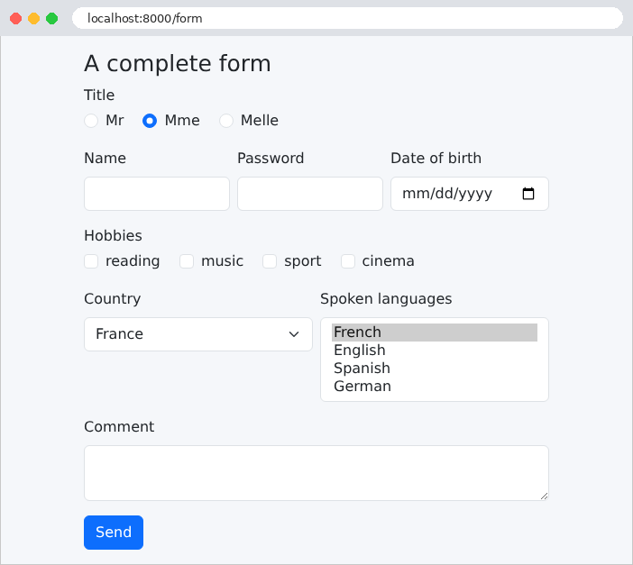Click the mm/dd/yyyy date text
The image size is (633, 565).
point(447,194)
